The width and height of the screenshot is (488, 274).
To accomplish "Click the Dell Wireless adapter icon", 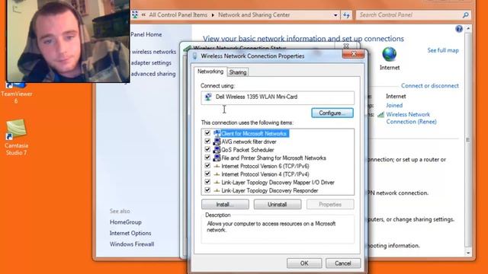I will pos(208,97).
